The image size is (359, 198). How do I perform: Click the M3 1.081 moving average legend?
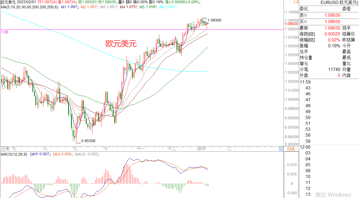pyautogui.click(x=109, y=7)
